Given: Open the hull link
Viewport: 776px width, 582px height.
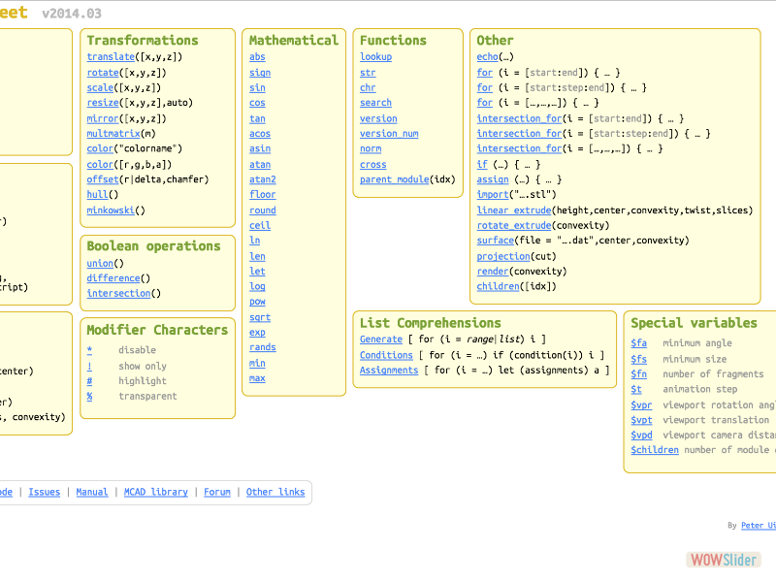Looking at the screenshot, I should click(98, 195).
